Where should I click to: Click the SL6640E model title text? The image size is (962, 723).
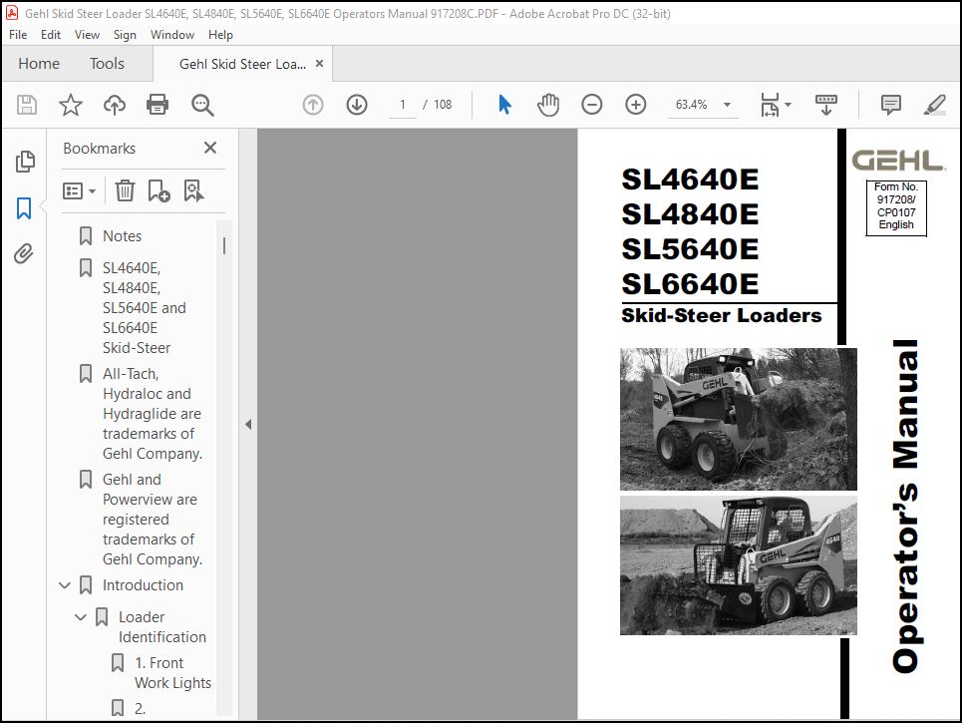(x=690, y=284)
